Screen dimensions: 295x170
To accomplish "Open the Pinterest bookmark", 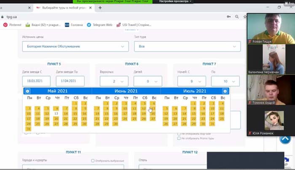I will [12, 25].
